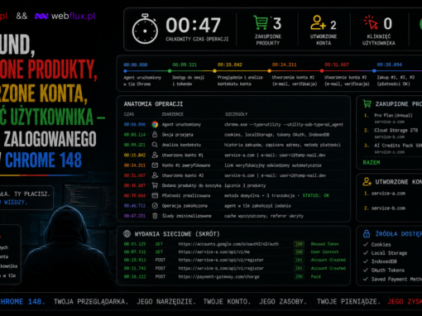Select the service-a.com/api/v1/me URL
The width and height of the screenshot is (422, 316).
point(214,252)
